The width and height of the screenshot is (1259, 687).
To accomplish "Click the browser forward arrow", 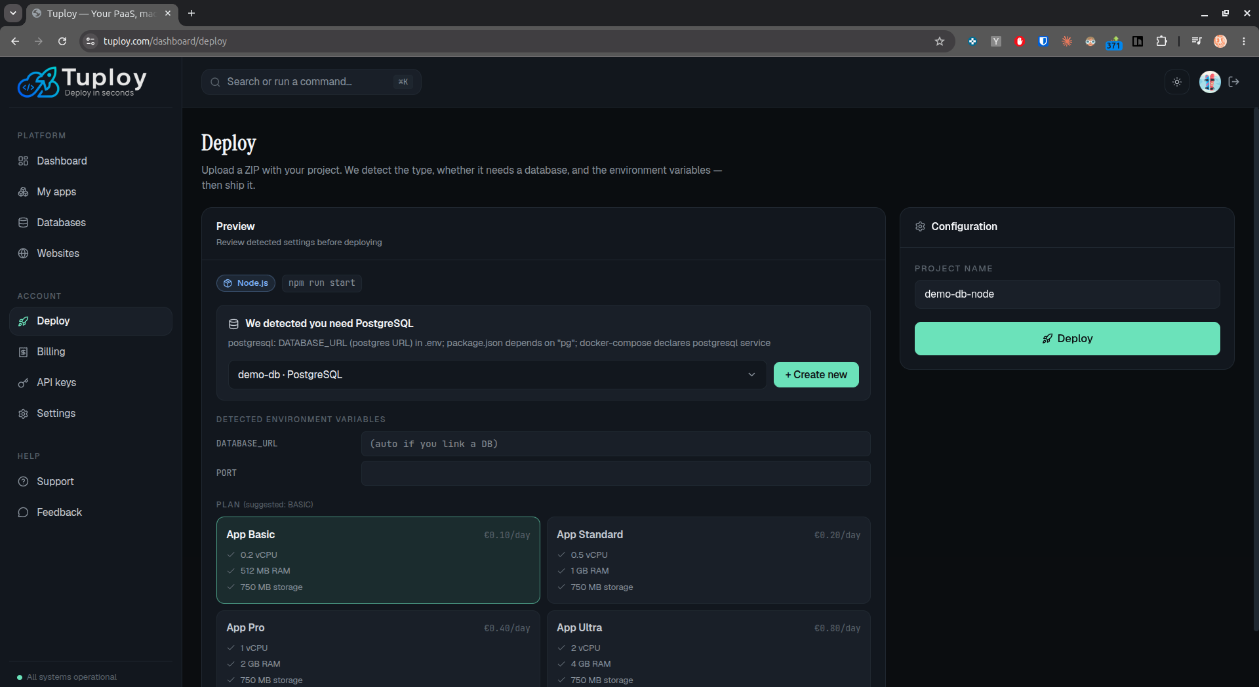I will [39, 41].
